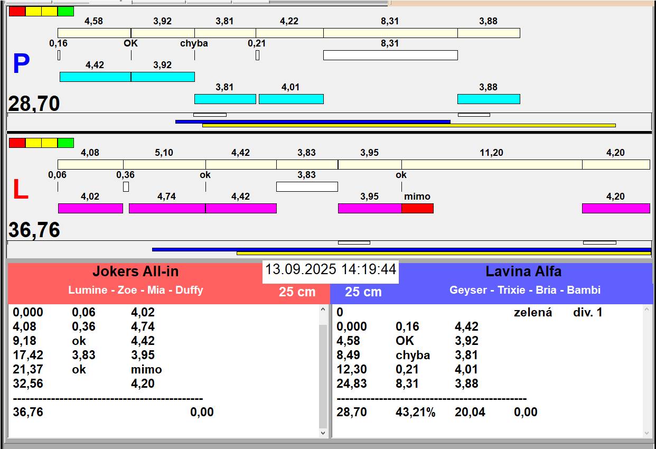Click the red start light in lane P
This screenshot has width=656, height=449.
17,11
